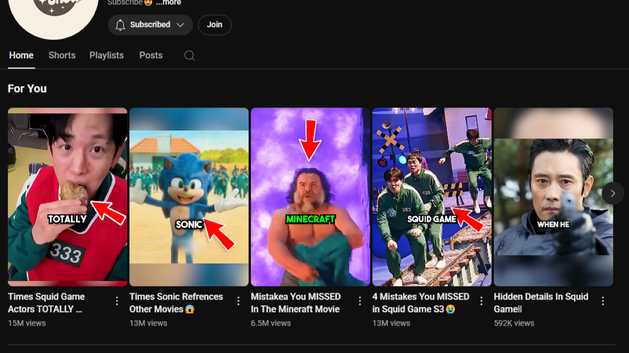
Task: Click the notification bell inside Subscribed button
Action: [x=120, y=25]
